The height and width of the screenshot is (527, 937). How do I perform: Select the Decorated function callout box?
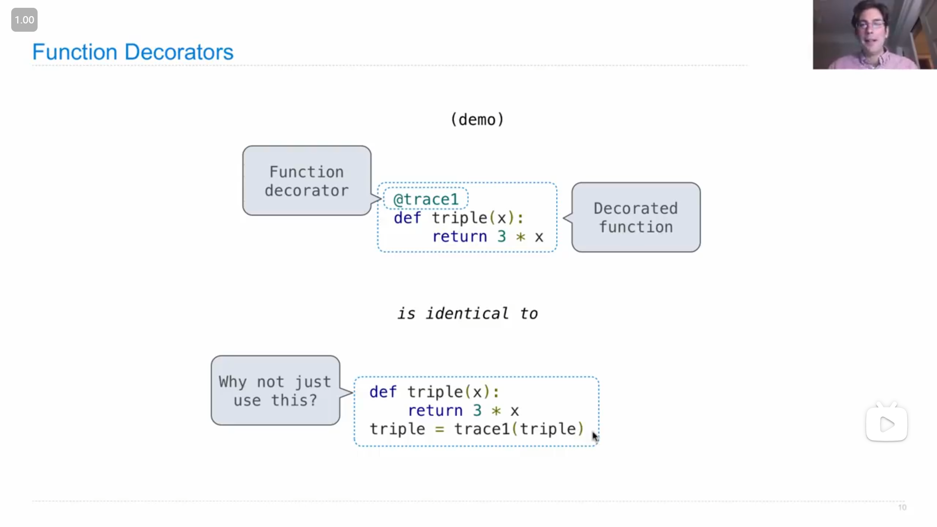click(636, 218)
